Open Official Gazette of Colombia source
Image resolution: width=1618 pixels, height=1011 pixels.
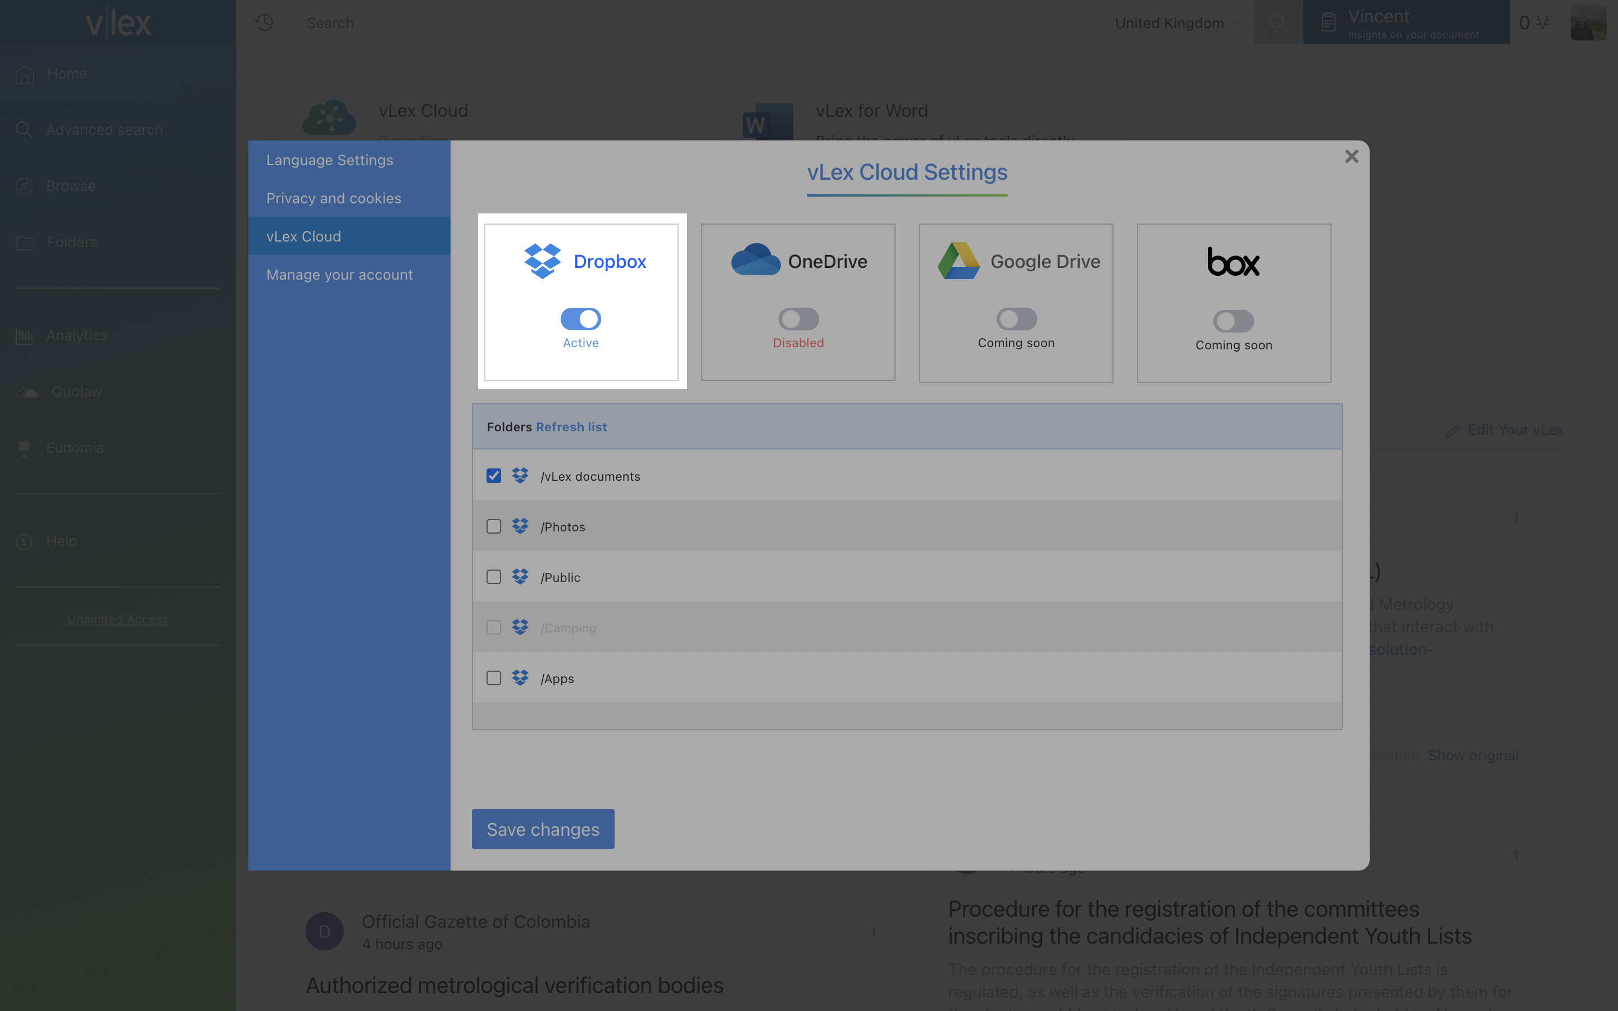475,921
